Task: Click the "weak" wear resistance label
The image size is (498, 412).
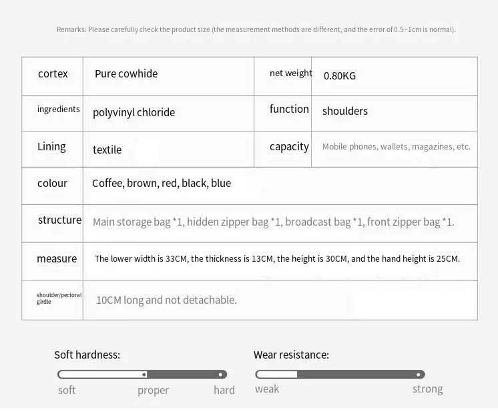Action: [267, 389]
